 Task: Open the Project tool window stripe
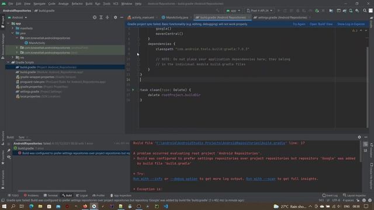tap(3, 22)
